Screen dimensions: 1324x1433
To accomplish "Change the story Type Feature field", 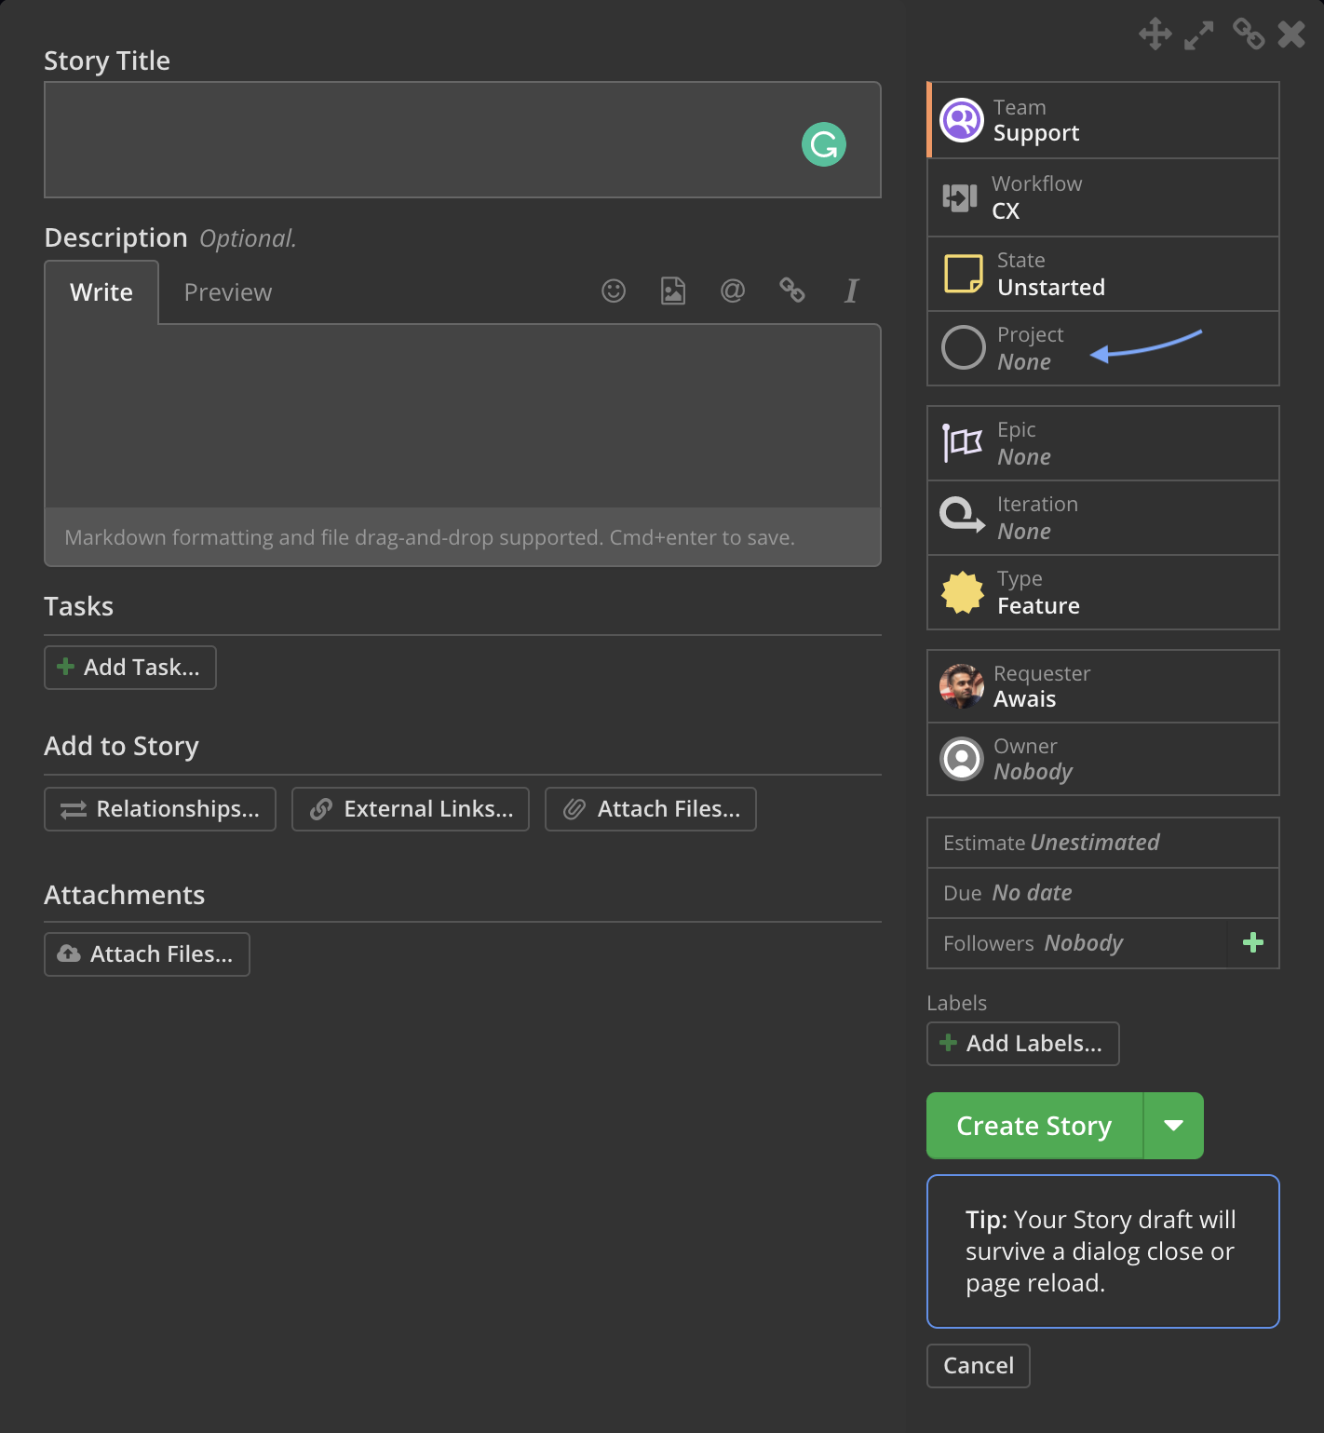I will click(x=1103, y=592).
